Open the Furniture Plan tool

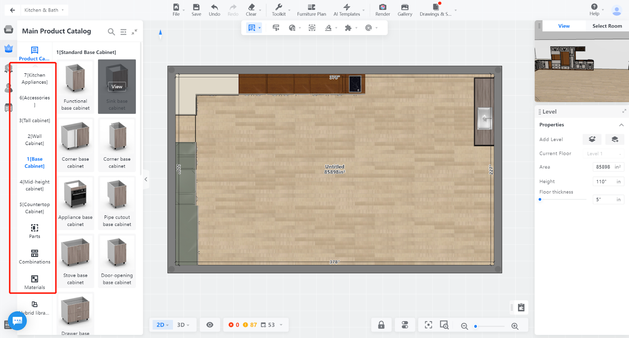click(311, 10)
